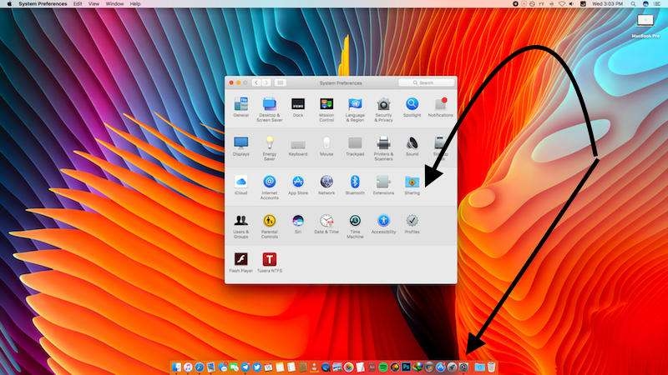Open Security & Privacy settings
Viewport: 668px width, 375px height.
tap(383, 105)
